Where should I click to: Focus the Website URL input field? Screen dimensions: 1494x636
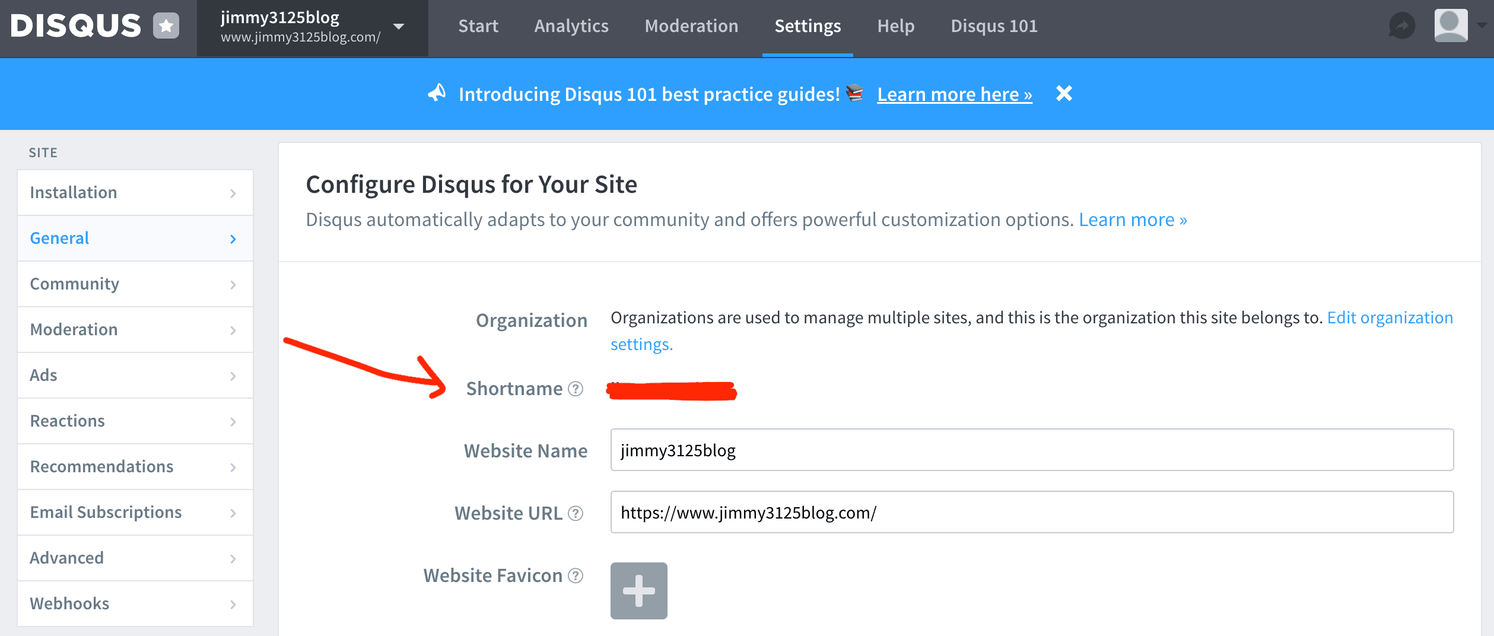point(1031,513)
